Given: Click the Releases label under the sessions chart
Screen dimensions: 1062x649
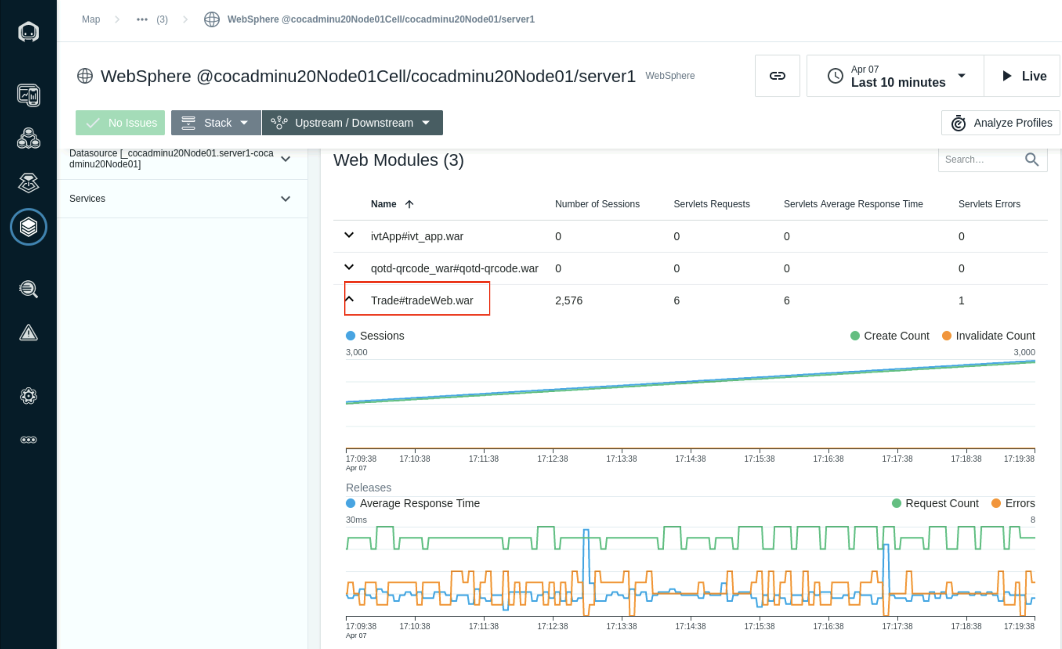Looking at the screenshot, I should tap(369, 488).
